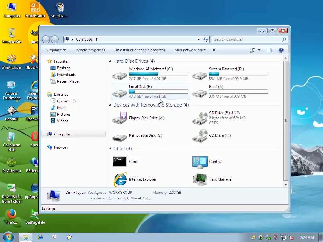
Task: Open Internet Explorer from taskbar
Action: tap(40, 238)
